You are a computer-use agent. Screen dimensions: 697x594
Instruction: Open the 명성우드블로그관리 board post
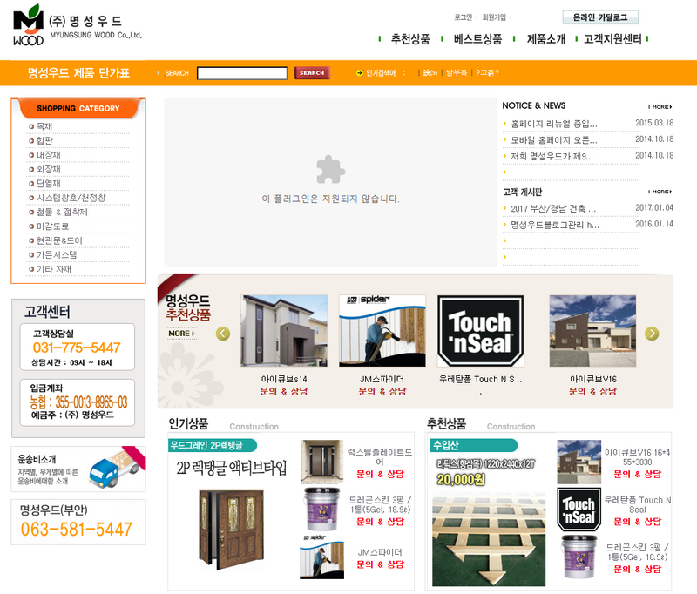[x=555, y=225]
